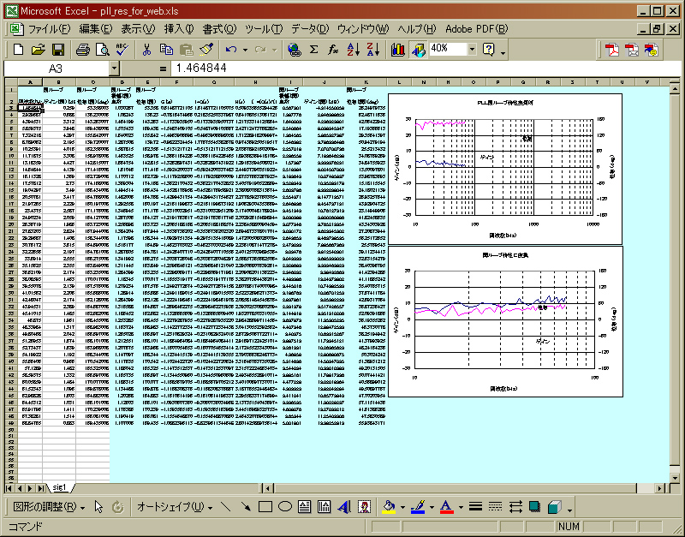Click the 図形の調整(R) button
The image size is (685, 537).
pos(47,507)
